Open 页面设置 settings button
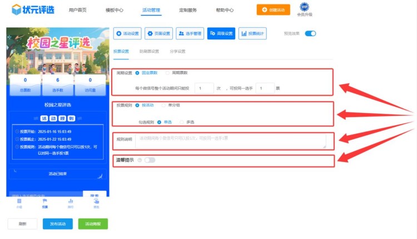The width and height of the screenshot is (417, 239). 158,34
